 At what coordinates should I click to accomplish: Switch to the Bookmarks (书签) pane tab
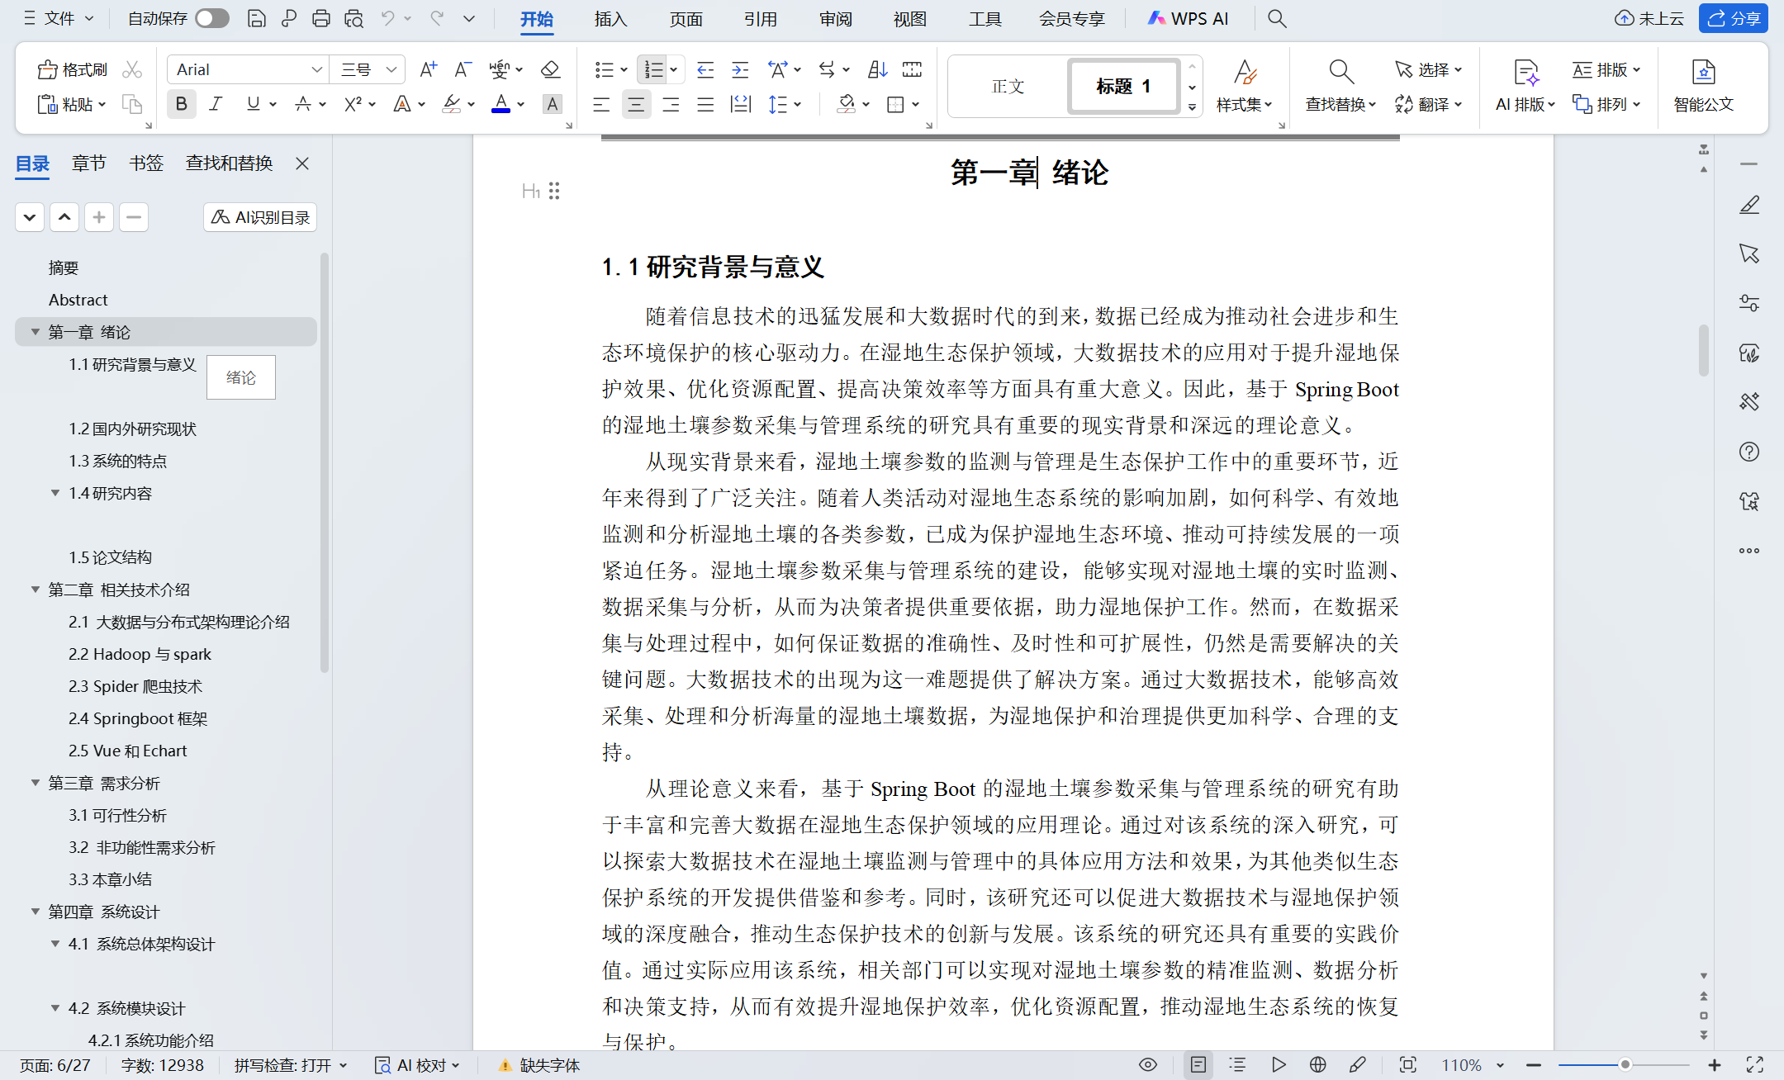click(x=146, y=163)
